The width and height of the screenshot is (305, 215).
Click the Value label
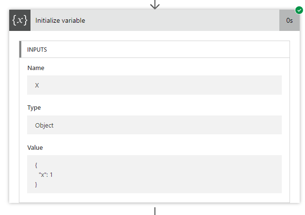pos(35,147)
